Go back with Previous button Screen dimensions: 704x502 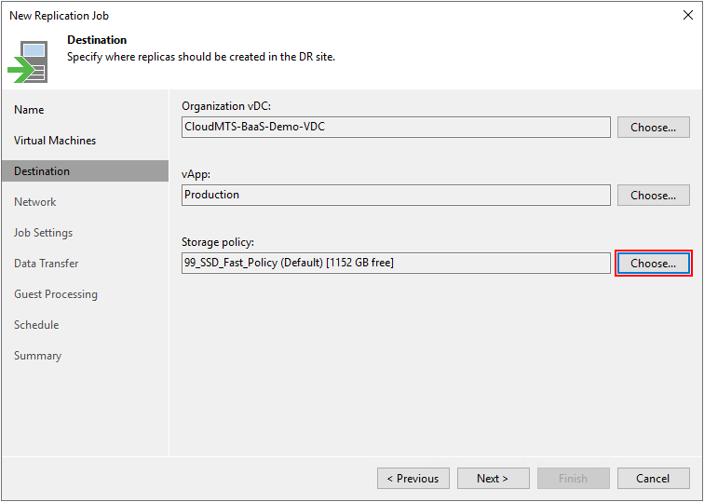pyautogui.click(x=413, y=479)
